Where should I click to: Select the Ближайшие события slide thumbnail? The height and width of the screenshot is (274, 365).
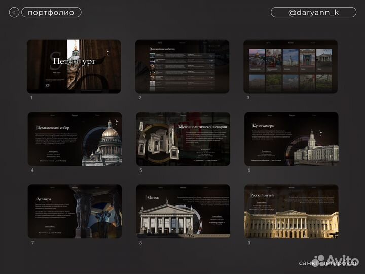click(x=182, y=66)
